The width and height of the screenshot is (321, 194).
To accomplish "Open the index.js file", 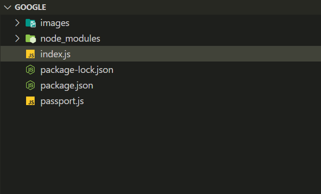I will (55, 54).
